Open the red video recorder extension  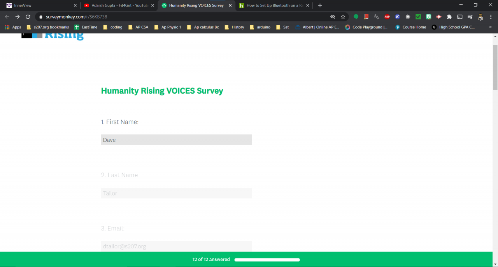coord(439,17)
